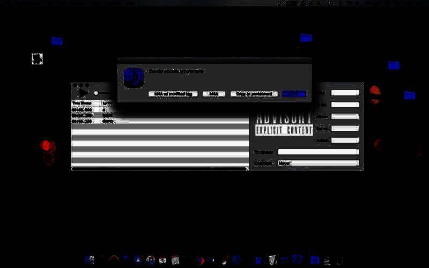Click the Parental Advisory album artwork

pyautogui.click(x=284, y=124)
